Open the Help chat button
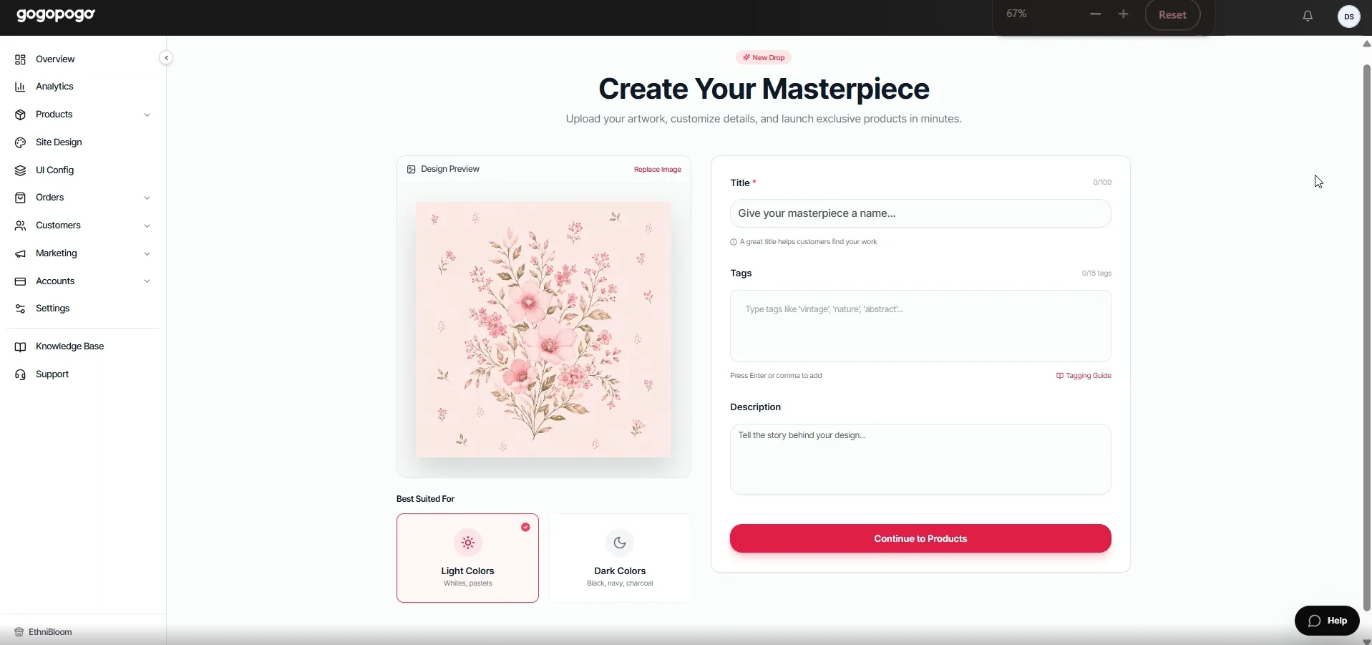This screenshot has height=645, width=1372. coord(1327,621)
